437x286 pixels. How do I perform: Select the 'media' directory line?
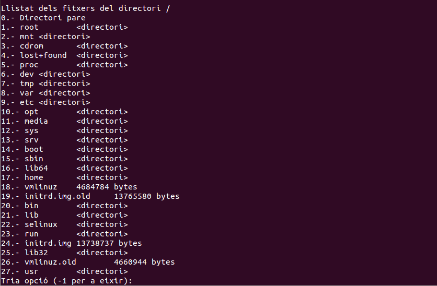[36, 121]
